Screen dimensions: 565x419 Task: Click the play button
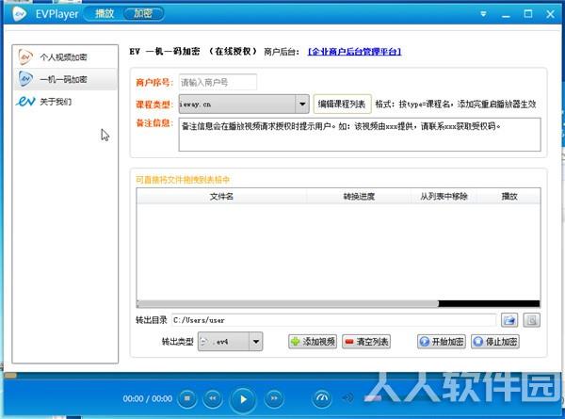(x=243, y=399)
